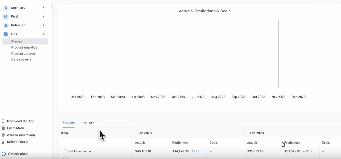Click the Retention sidebar icon
This screenshot has height=159, width=341.
[6, 25]
